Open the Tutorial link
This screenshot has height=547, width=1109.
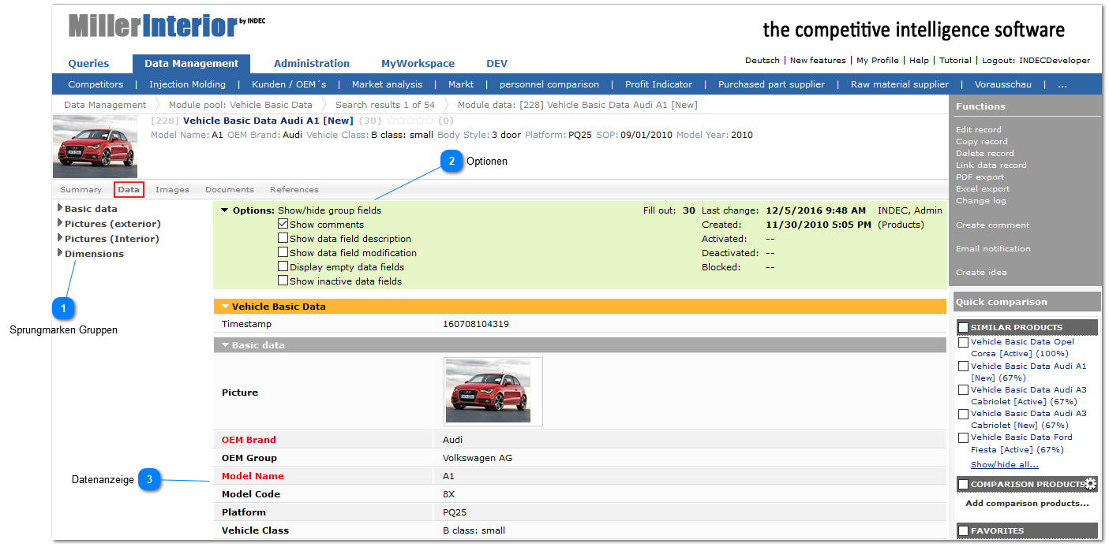click(x=955, y=60)
